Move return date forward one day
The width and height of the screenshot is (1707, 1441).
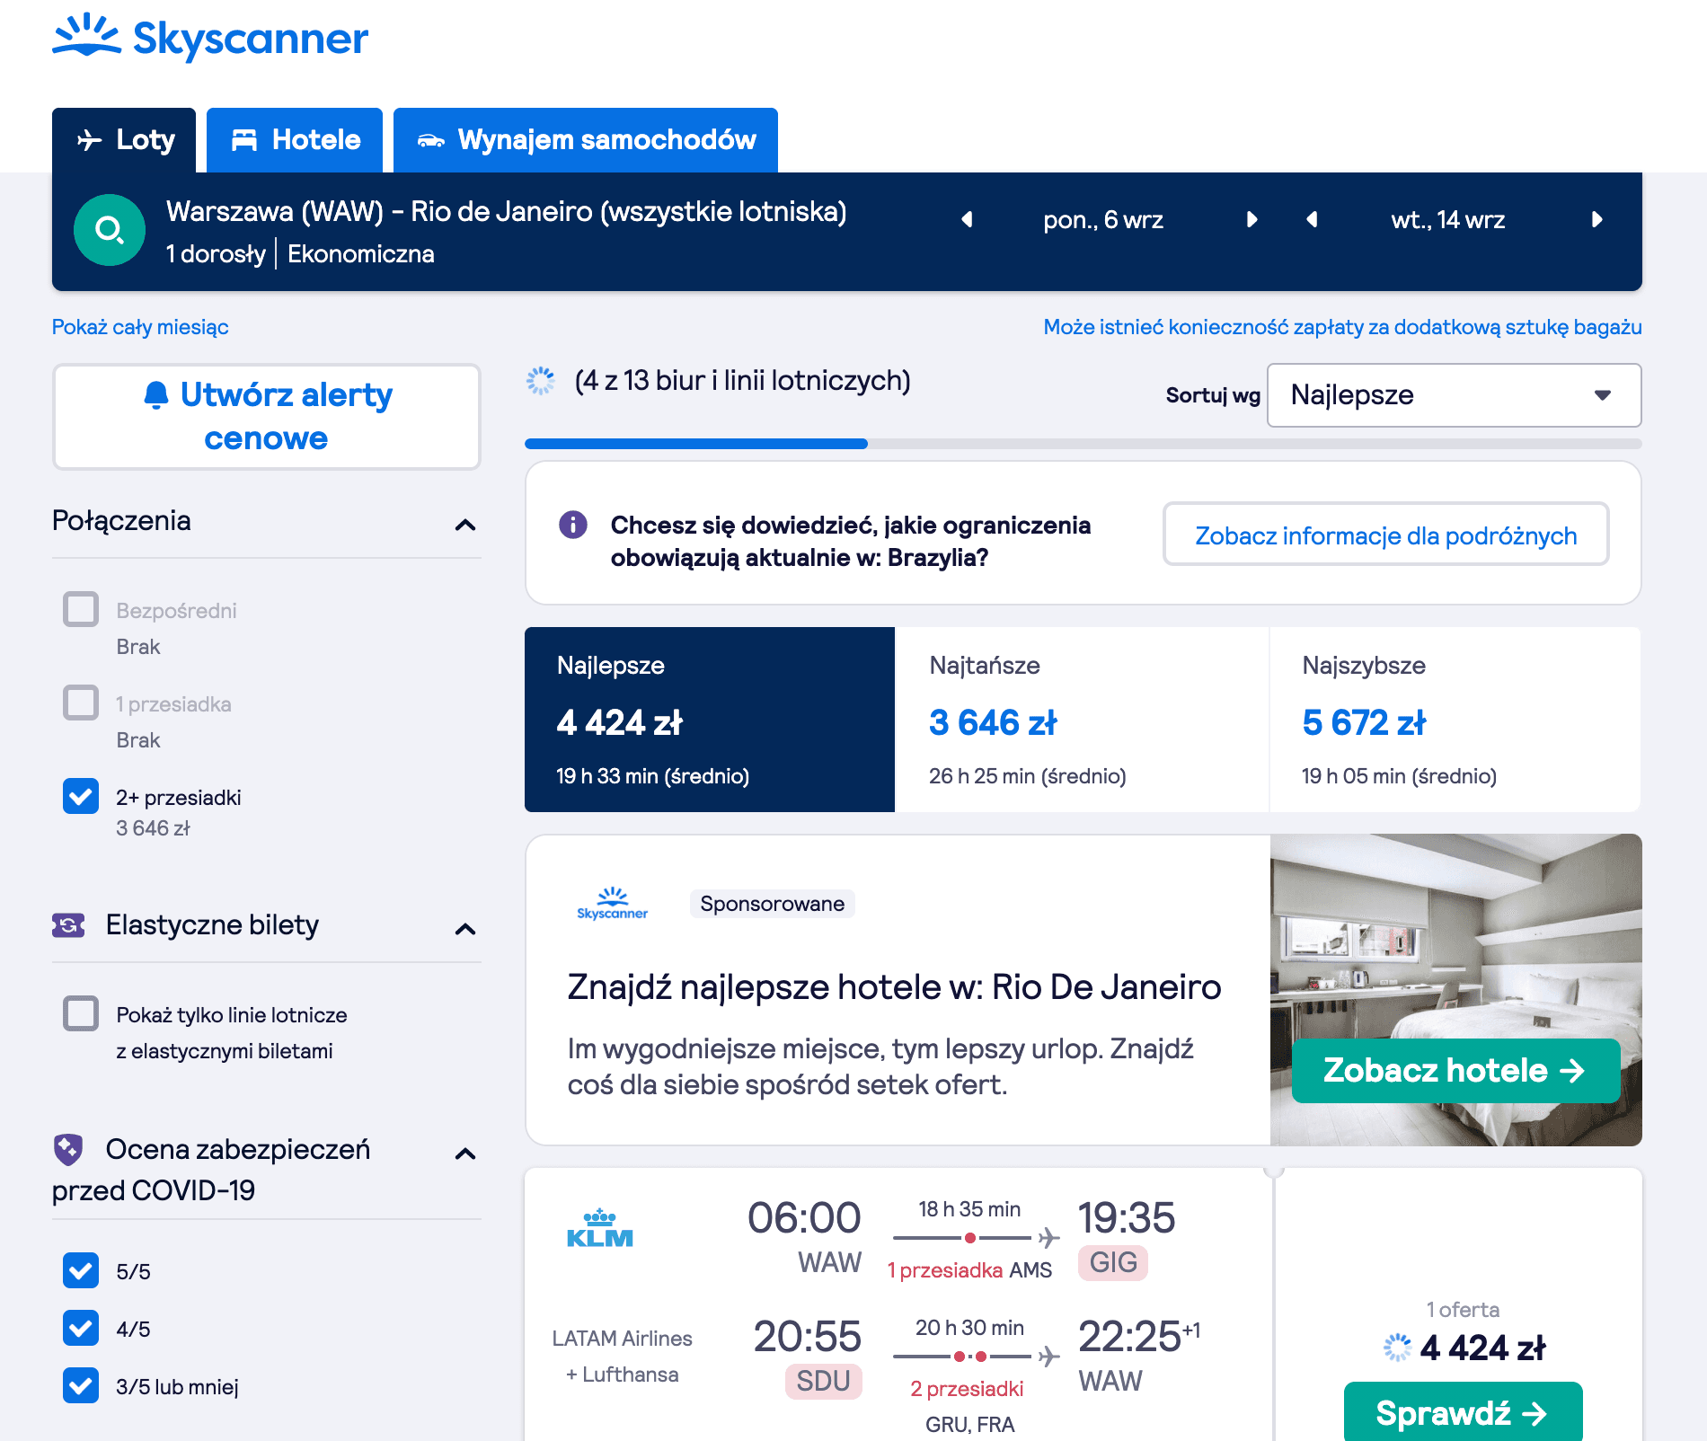[x=1596, y=220]
